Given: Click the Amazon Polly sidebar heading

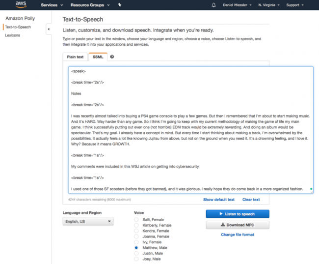Looking at the screenshot, I should point(20,18).
